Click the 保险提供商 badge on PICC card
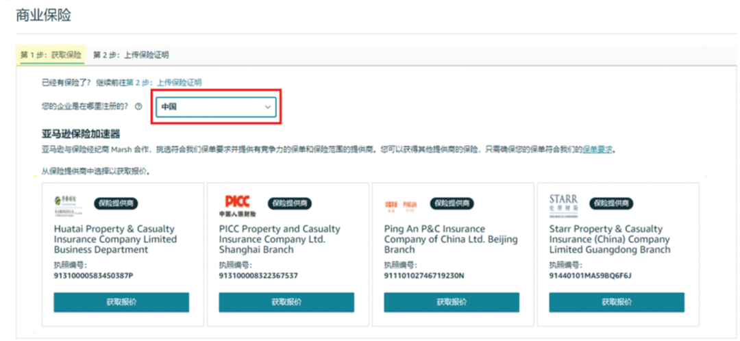This screenshot has width=740, height=341. 290,203
